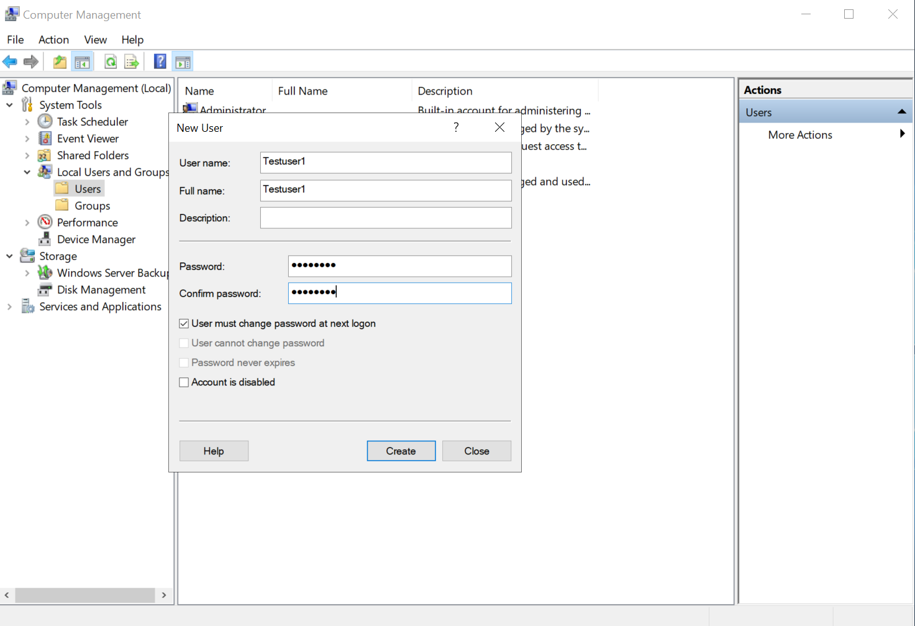Sort by the Name column header

226,91
